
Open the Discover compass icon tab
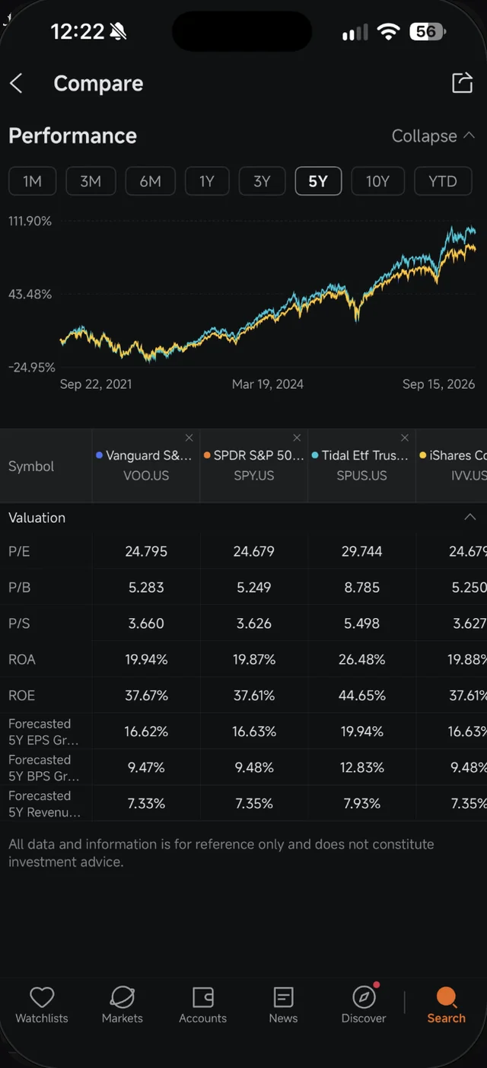point(364,1005)
